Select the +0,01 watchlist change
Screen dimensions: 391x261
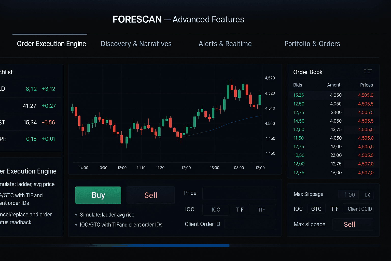[x=49, y=139]
